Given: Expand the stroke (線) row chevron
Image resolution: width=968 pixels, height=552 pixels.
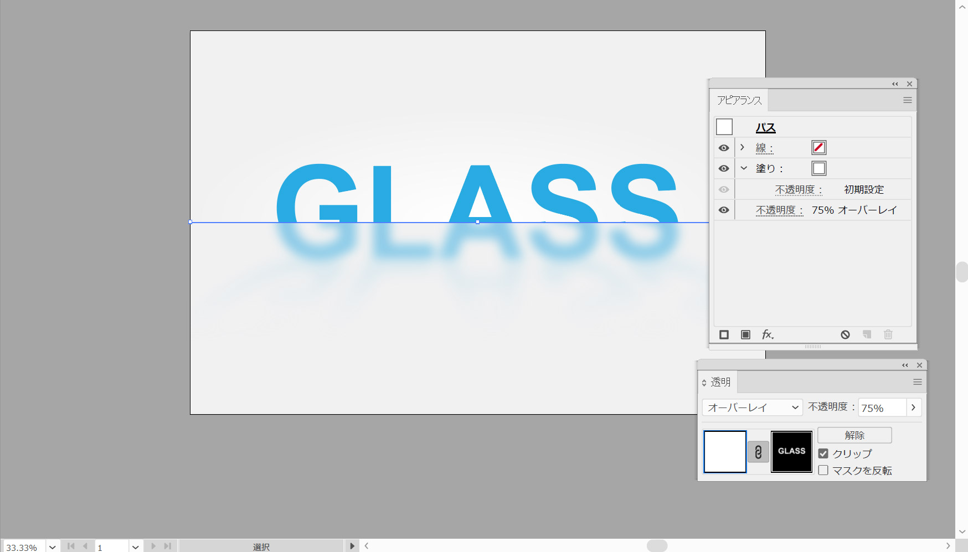Looking at the screenshot, I should coord(743,147).
